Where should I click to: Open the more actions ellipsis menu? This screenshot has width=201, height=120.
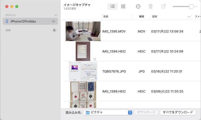(x=138, y=6)
